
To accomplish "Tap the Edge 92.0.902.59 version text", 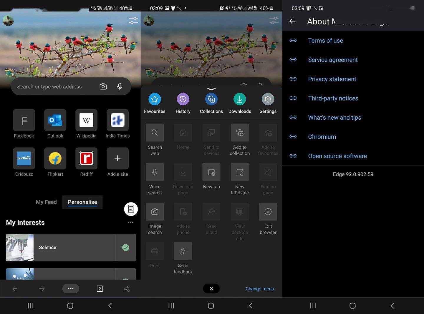I will point(353,174).
